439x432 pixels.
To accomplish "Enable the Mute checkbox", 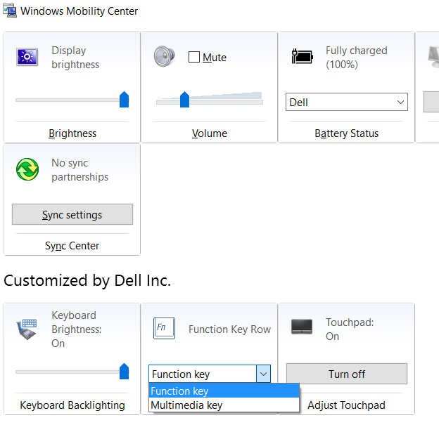I will (194, 58).
